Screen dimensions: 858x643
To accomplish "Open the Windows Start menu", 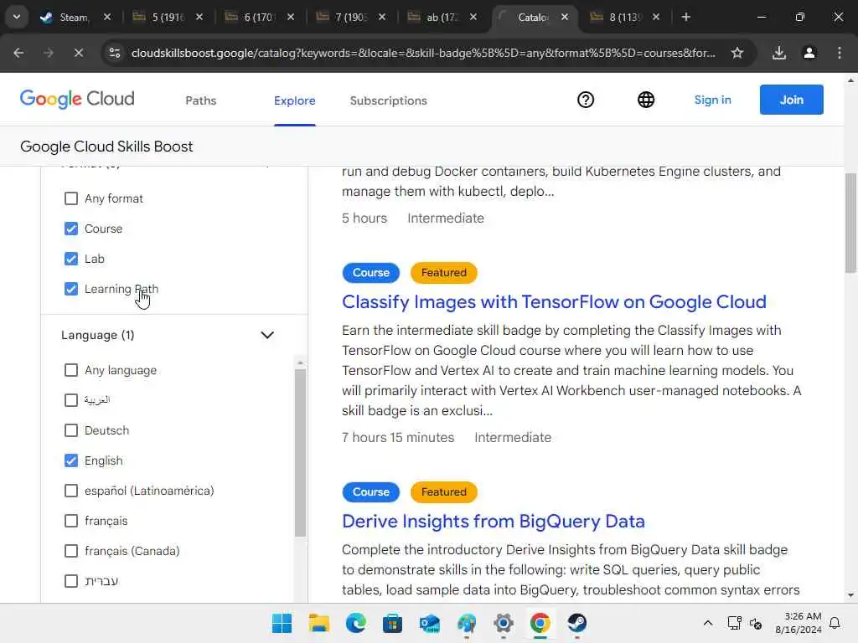I will 282,623.
